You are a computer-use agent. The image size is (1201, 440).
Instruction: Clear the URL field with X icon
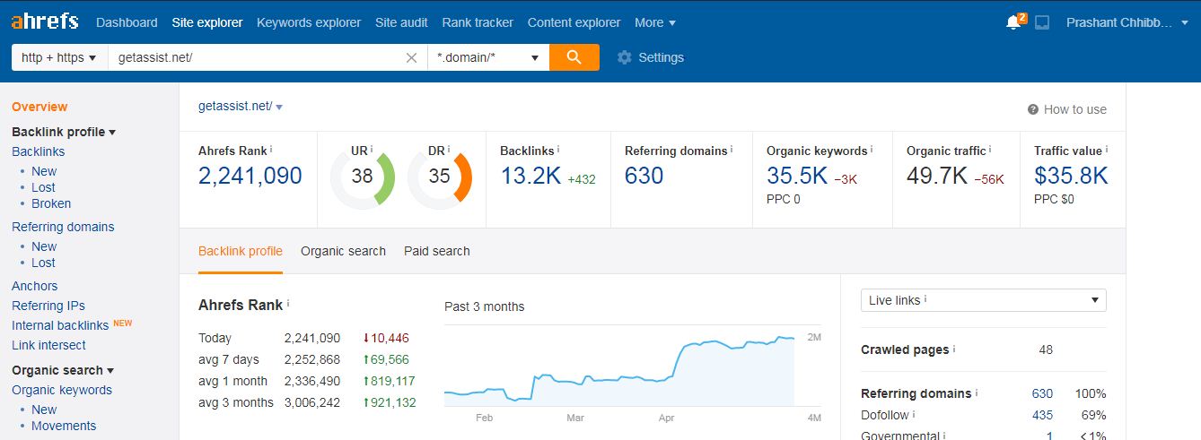click(411, 57)
